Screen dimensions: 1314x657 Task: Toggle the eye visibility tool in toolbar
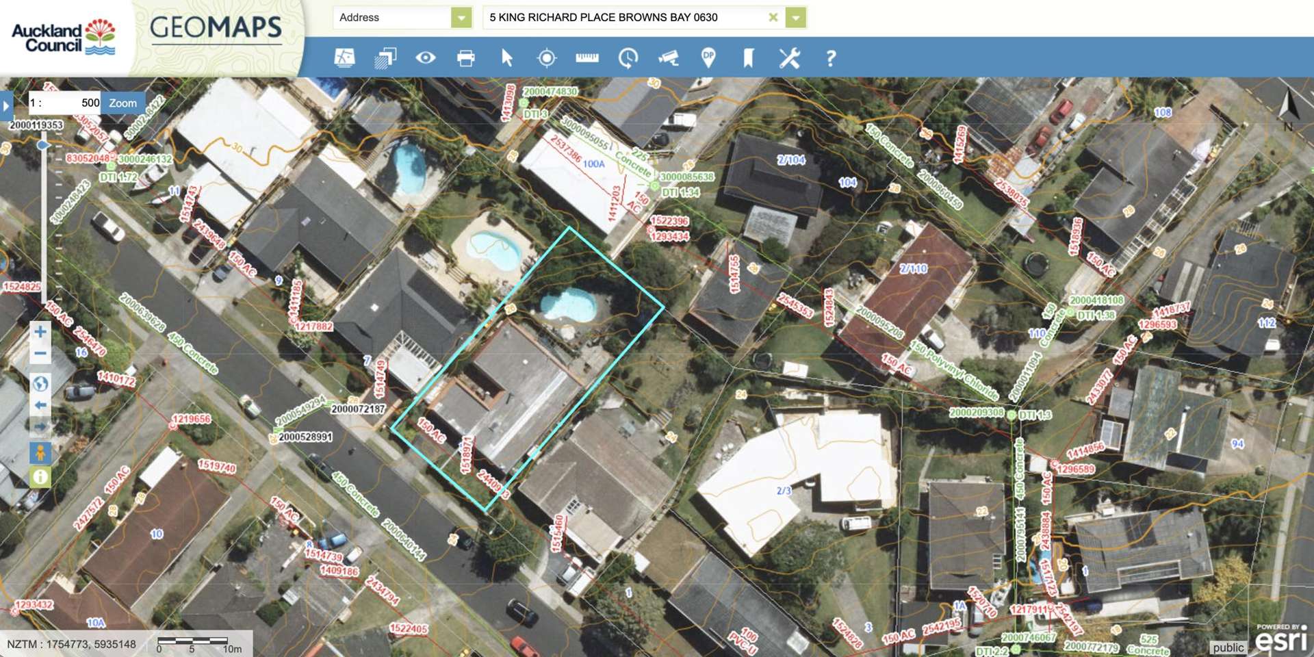pyautogui.click(x=426, y=58)
